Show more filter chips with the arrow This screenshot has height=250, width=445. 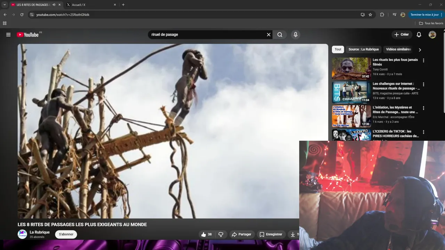coord(420,50)
